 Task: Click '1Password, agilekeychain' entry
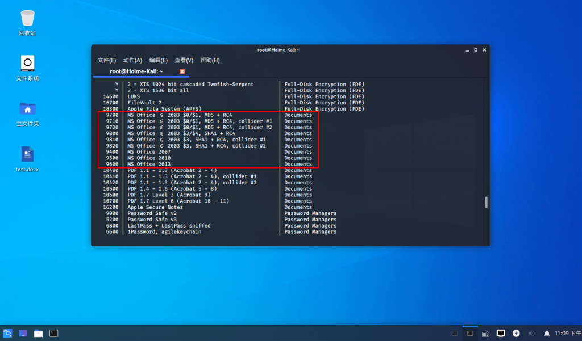(164, 231)
